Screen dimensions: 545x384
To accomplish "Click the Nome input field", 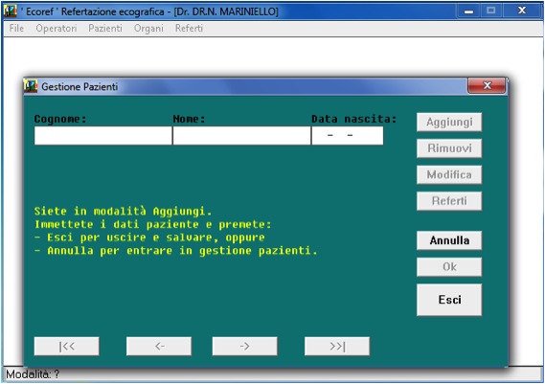I will (x=241, y=136).
